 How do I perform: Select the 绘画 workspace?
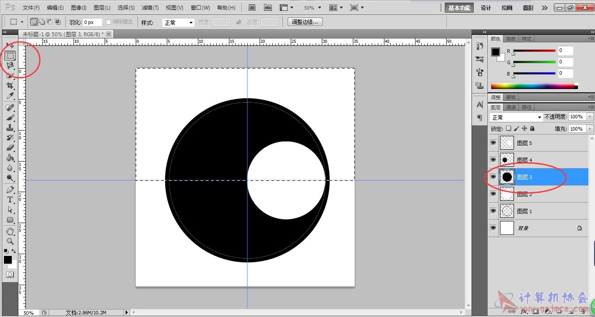[x=507, y=8]
